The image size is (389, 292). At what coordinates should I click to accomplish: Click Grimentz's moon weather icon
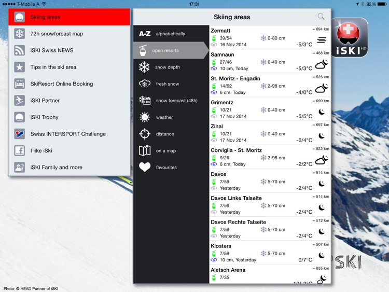(322, 112)
